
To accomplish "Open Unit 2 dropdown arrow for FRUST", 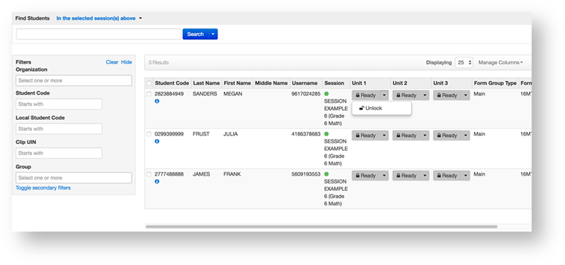I will (x=425, y=136).
